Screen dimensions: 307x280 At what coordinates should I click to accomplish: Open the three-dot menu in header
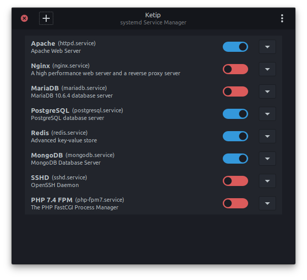click(x=282, y=18)
